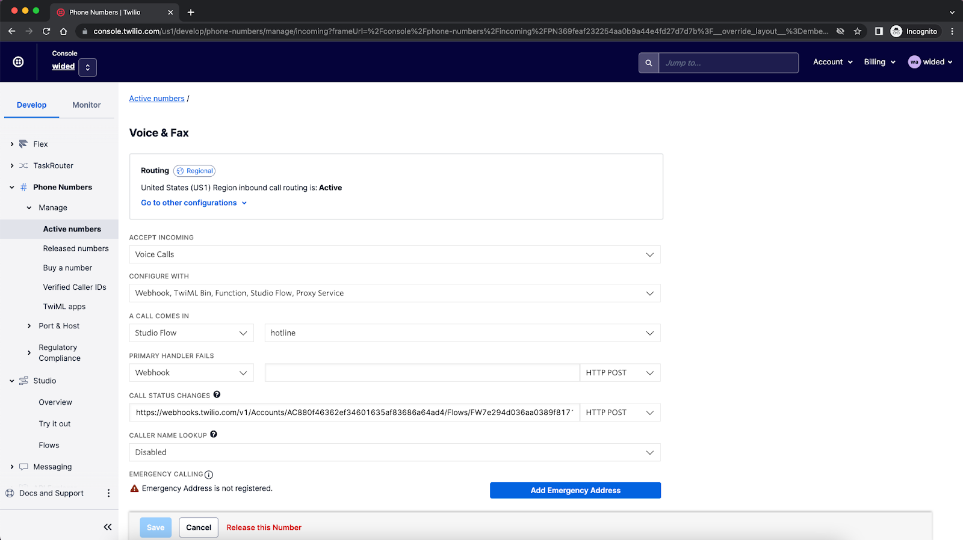Open Studio Flows page
The height and width of the screenshot is (540, 963).
[x=49, y=446]
